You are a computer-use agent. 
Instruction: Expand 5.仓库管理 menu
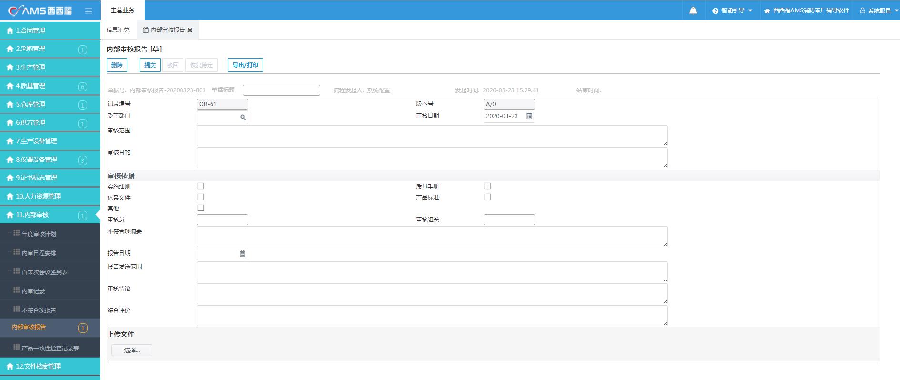click(50, 104)
